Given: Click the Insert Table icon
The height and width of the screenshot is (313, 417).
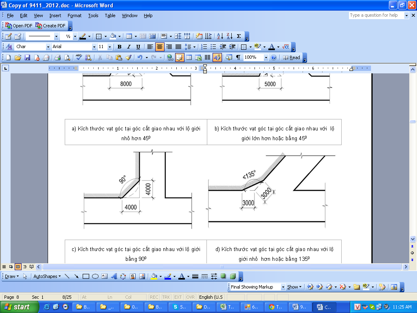Looking at the screenshot, I should click(x=189, y=57).
